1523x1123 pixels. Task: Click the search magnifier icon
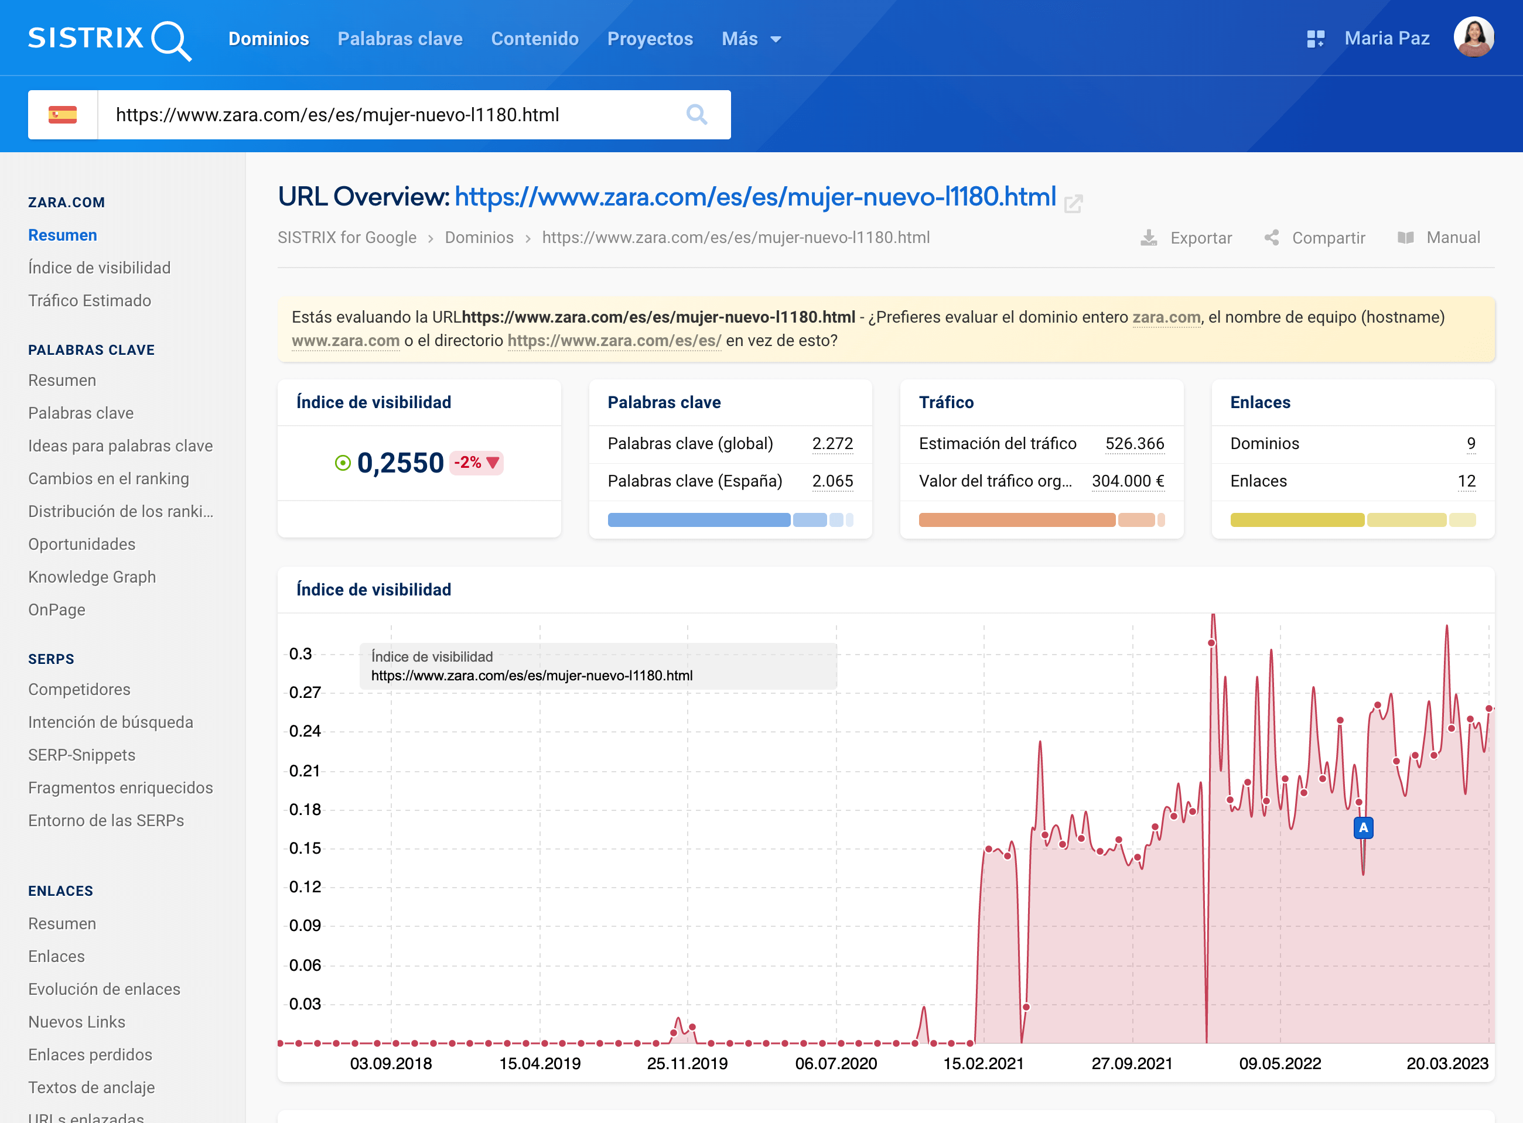[x=696, y=114]
